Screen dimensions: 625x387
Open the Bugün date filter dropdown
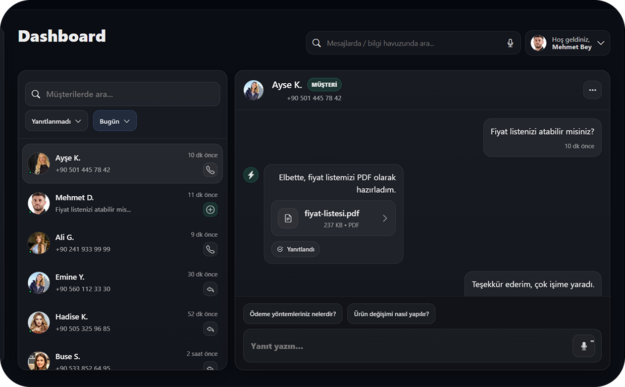tap(115, 121)
